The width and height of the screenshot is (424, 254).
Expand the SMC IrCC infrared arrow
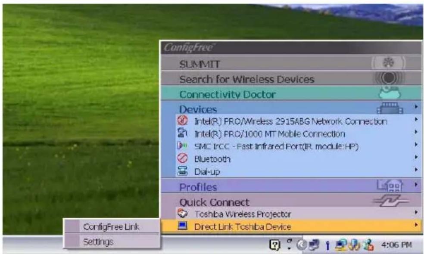tap(416, 144)
